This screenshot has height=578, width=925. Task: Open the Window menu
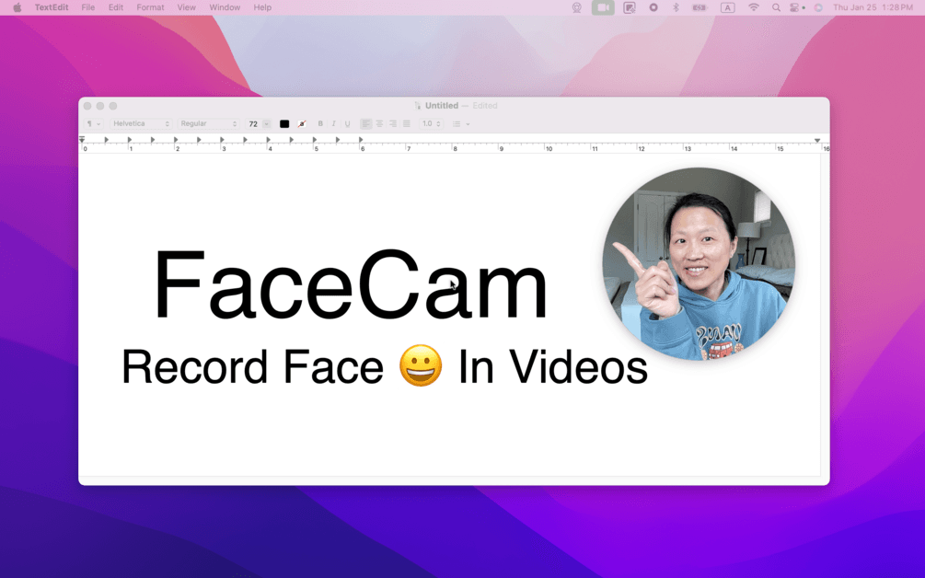point(225,7)
